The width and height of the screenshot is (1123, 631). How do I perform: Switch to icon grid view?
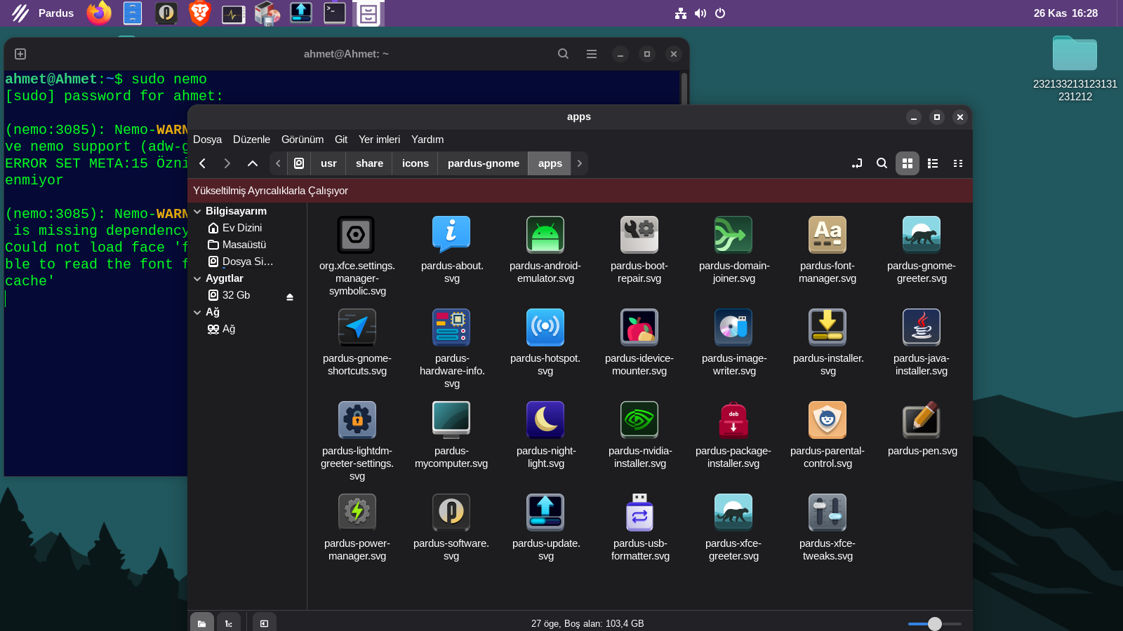click(907, 163)
